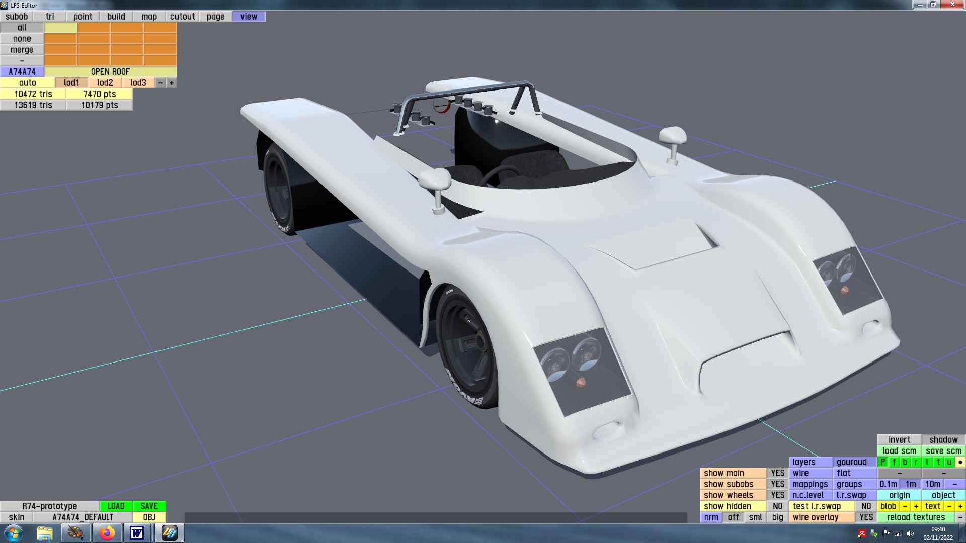Image resolution: width=966 pixels, height=543 pixels.
Task: Toggle the show wheels YES button
Action: 777,495
